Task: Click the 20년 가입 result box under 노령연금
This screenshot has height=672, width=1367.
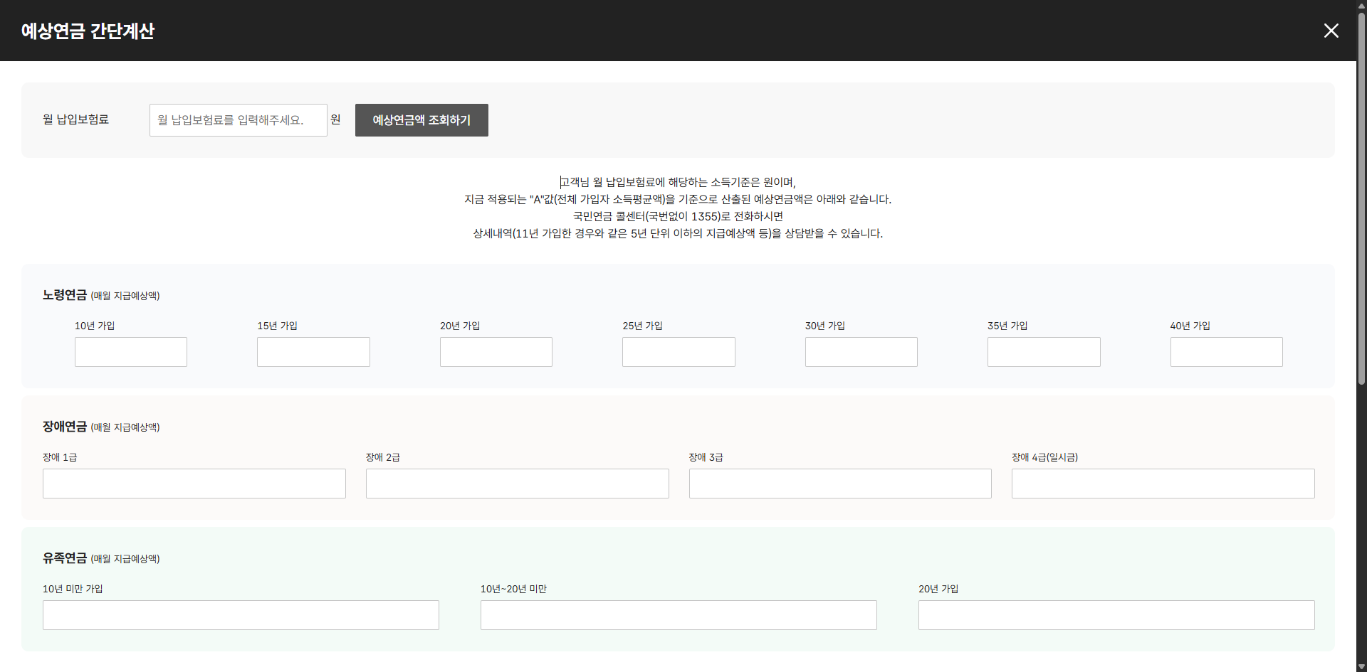Action: [x=496, y=351]
